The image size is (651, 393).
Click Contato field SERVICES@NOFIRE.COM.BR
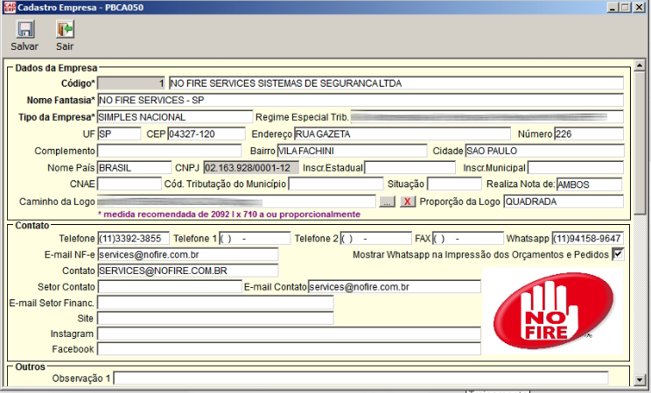click(x=187, y=270)
